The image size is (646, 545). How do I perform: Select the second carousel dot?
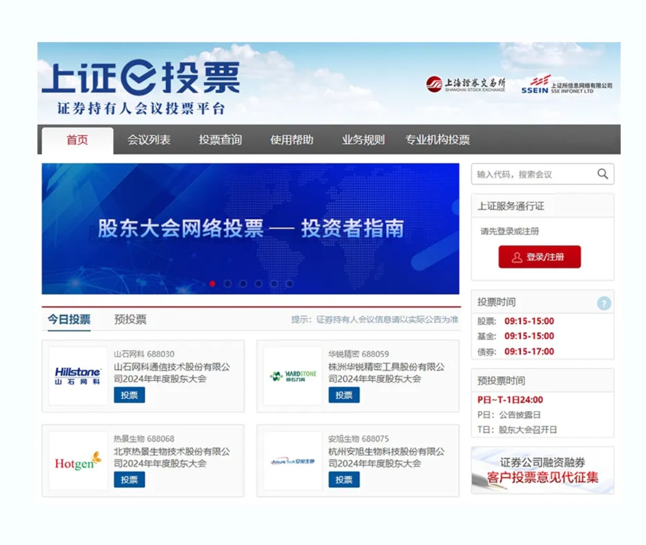click(x=228, y=284)
